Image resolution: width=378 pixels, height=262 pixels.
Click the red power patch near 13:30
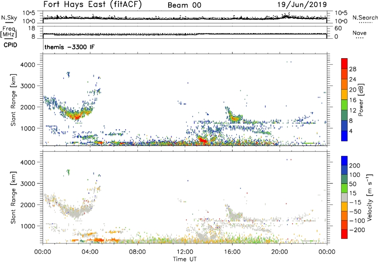tap(203, 140)
